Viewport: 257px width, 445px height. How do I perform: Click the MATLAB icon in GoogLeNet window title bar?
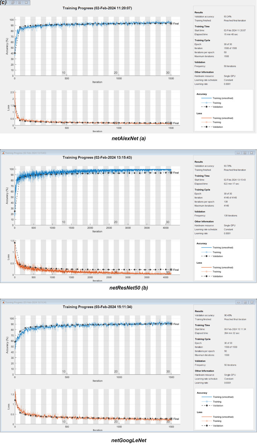[x=4, y=302]
